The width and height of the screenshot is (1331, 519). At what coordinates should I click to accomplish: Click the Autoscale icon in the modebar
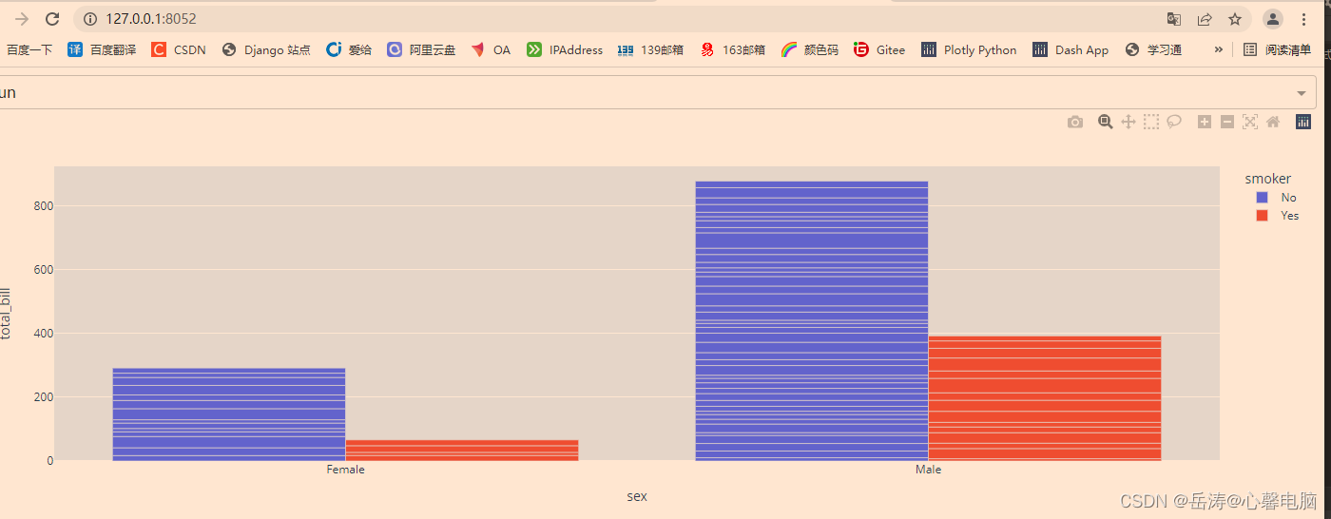1250,122
